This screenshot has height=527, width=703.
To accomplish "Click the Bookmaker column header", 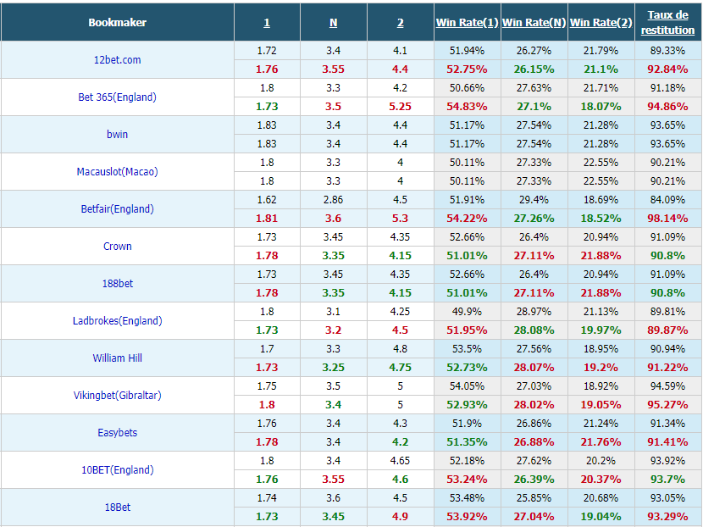I will click(x=117, y=22).
